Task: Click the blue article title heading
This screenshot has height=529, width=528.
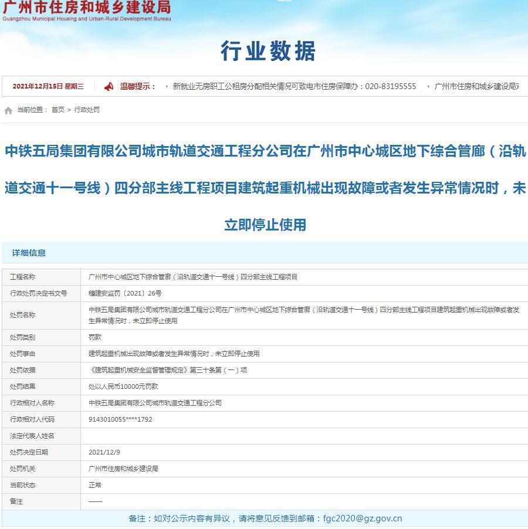Action: point(265,188)
